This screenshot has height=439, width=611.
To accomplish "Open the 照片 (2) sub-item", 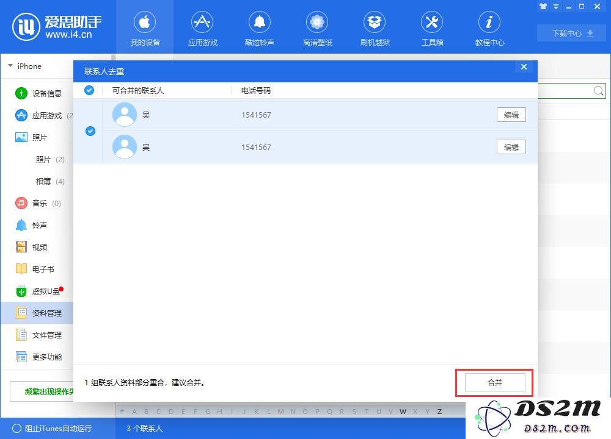I will click(x=50, y=159).
